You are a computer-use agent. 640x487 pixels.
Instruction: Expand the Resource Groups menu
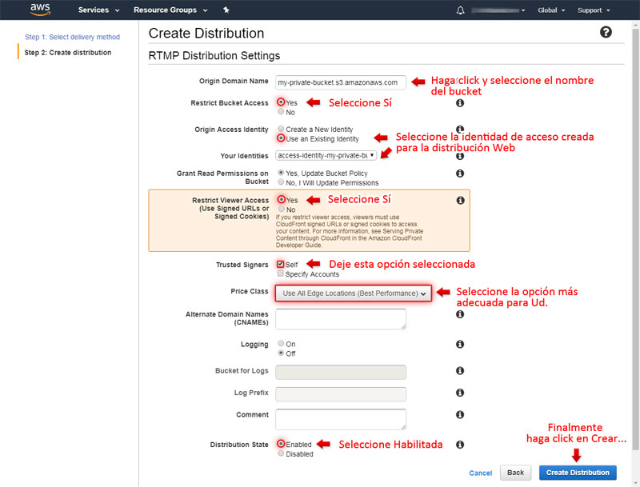click(x=170, y=10)
